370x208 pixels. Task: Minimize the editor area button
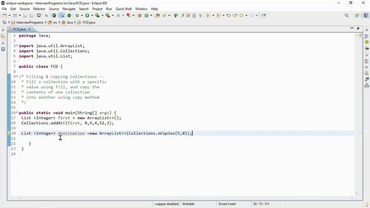click(x=352, y=28)
